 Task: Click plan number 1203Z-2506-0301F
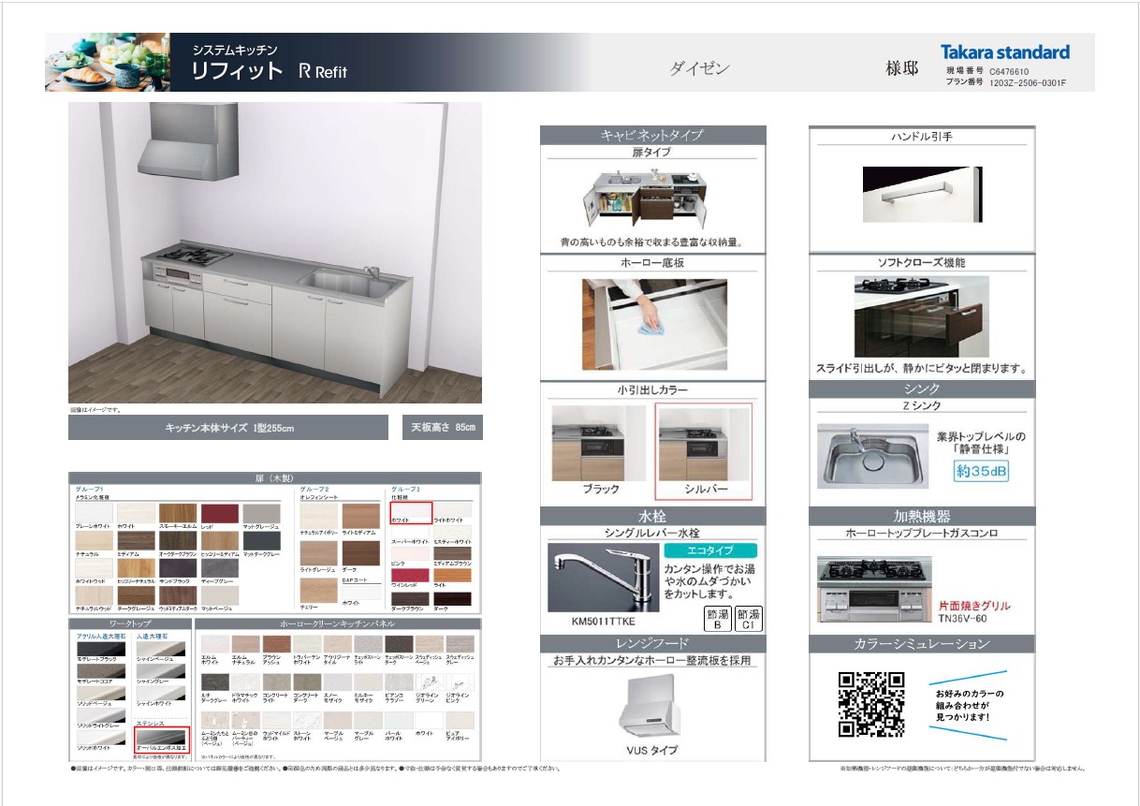[x=1028, y=83]
